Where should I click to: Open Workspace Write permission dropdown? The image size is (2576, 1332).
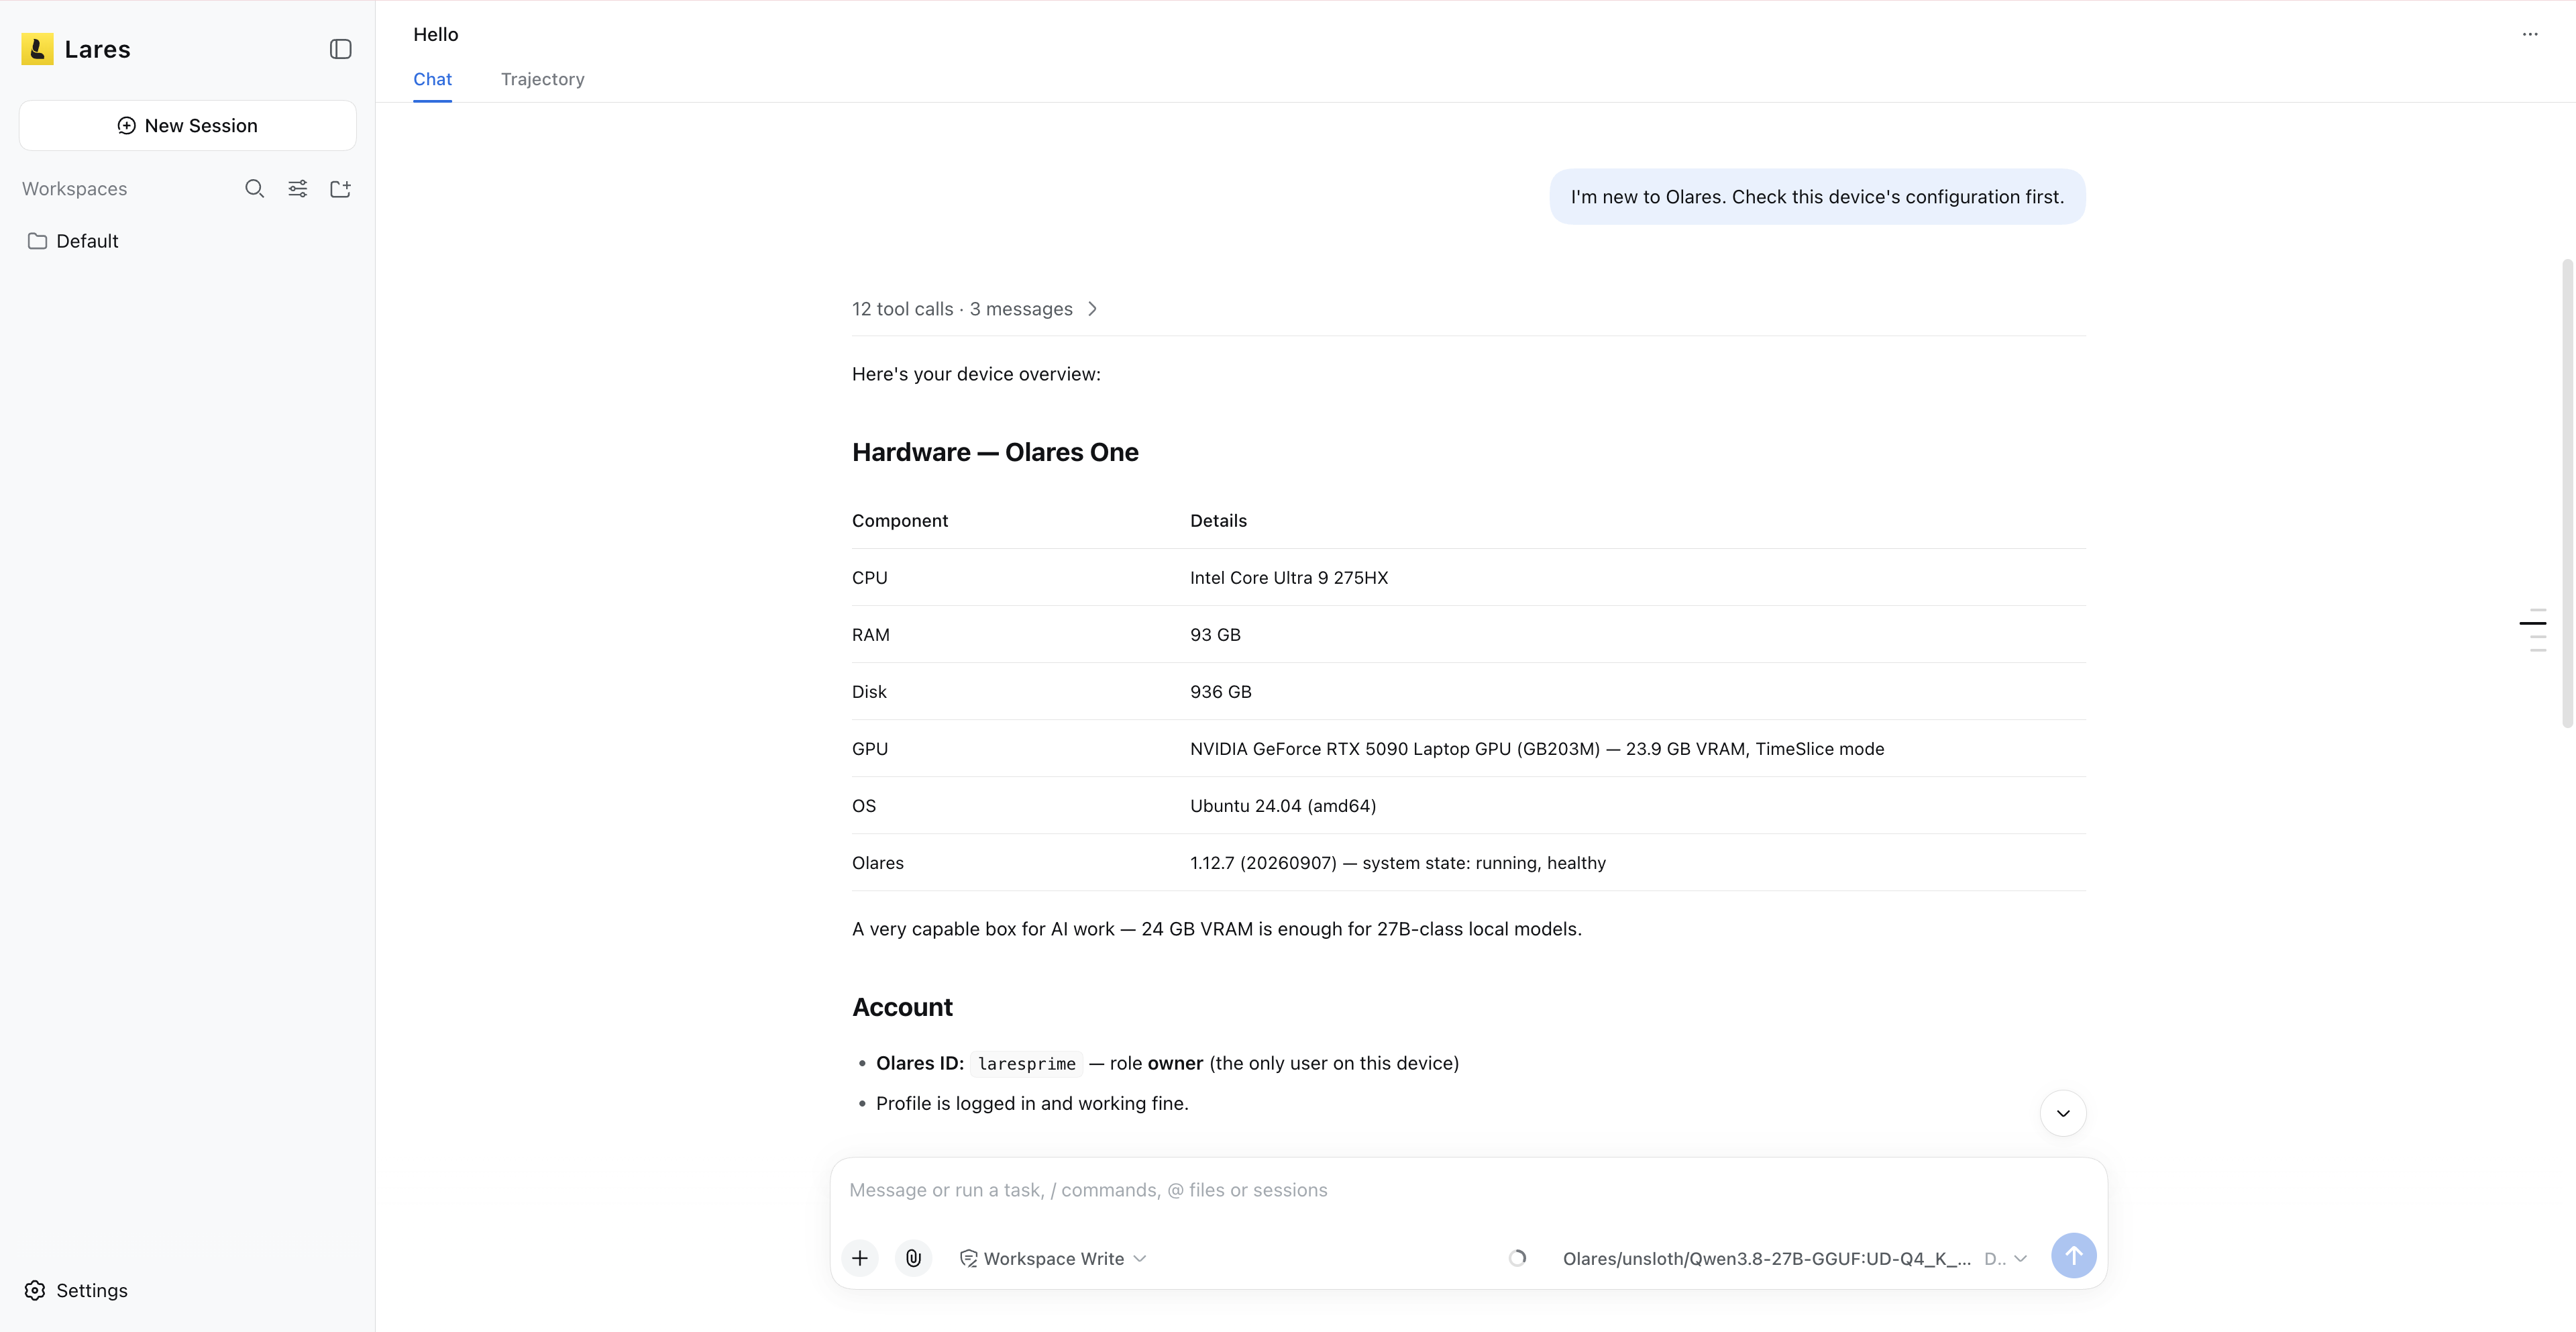1053,1259
